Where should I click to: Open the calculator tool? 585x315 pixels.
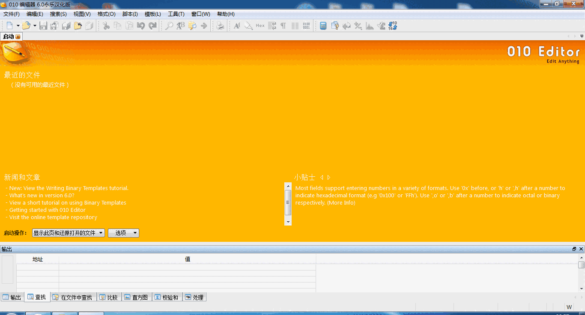click(x=323, y=26)
